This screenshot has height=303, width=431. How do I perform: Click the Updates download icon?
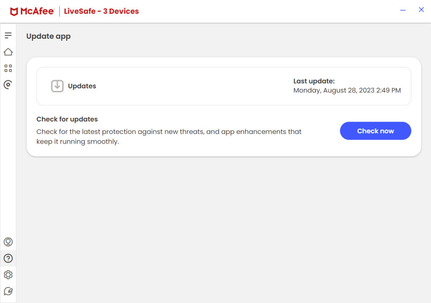pyautogui.click(x=57, y=86)
